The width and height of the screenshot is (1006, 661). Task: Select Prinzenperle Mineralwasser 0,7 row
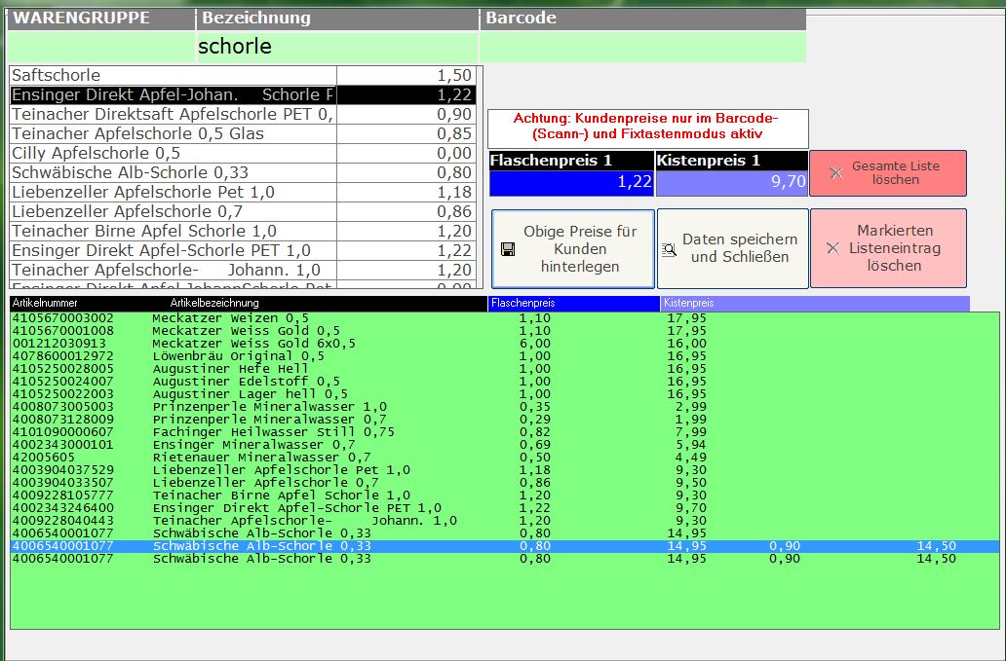[505, 420]
